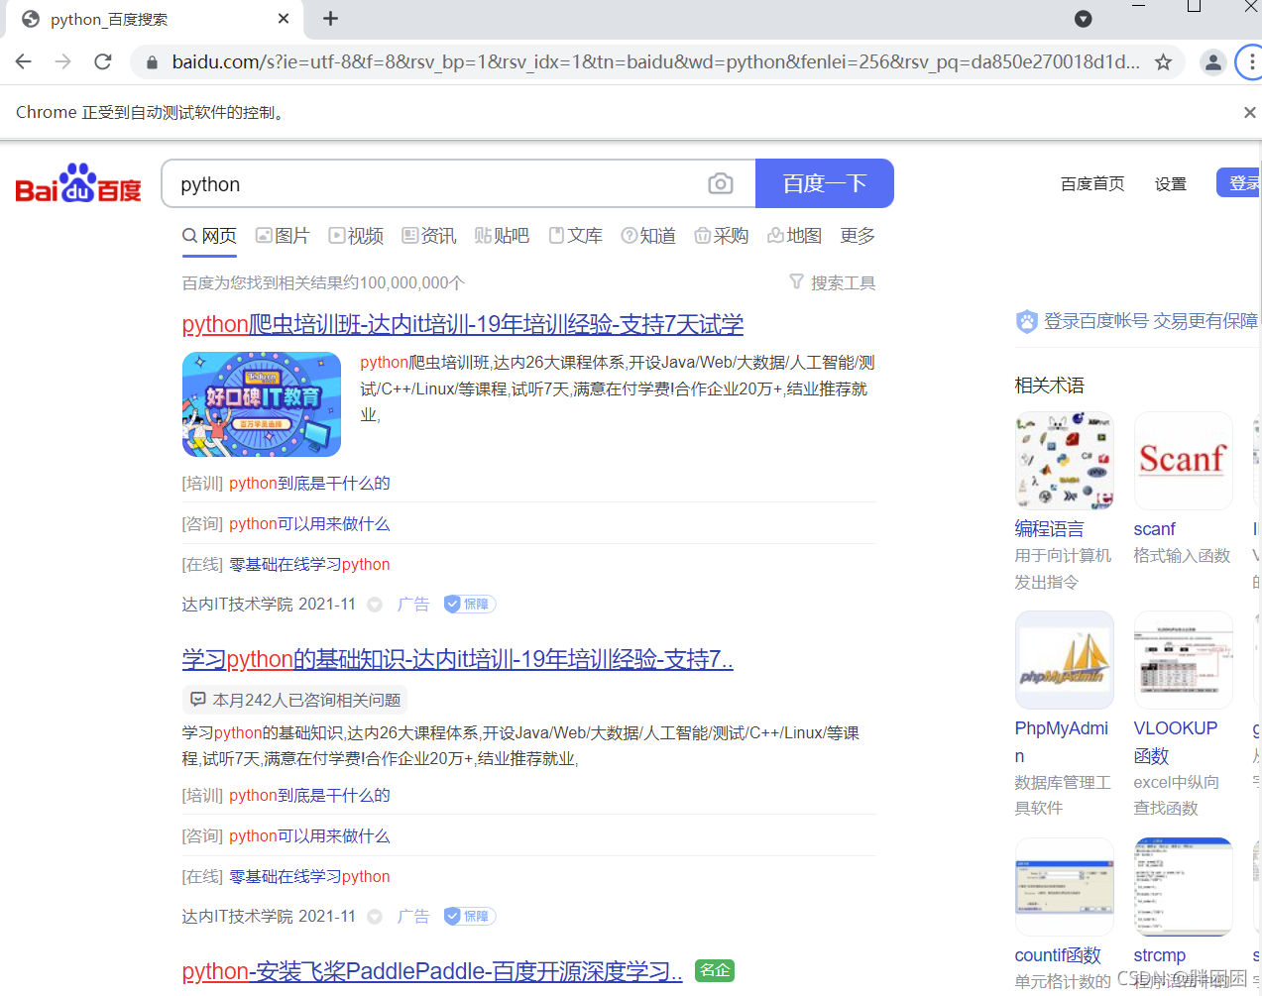The height and width of the screenshot is (996, 1262).
Task: Reload the page with refresh icon
Action: click(103, 61)
